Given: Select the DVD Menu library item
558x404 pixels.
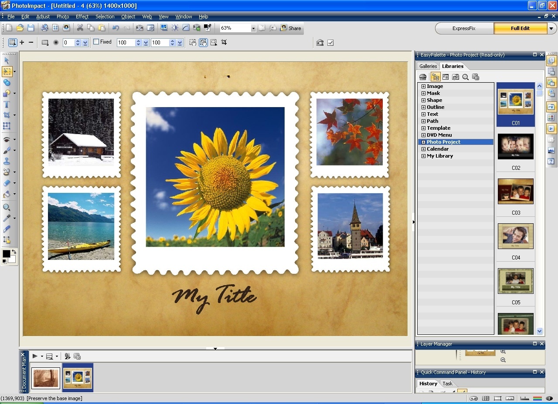Looking at the screenshot, I should [x=439, y=135].
